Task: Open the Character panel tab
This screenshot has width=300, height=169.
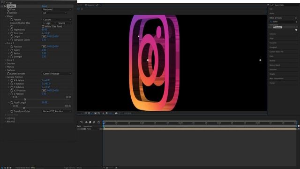Action: click(x=273, y=43)
